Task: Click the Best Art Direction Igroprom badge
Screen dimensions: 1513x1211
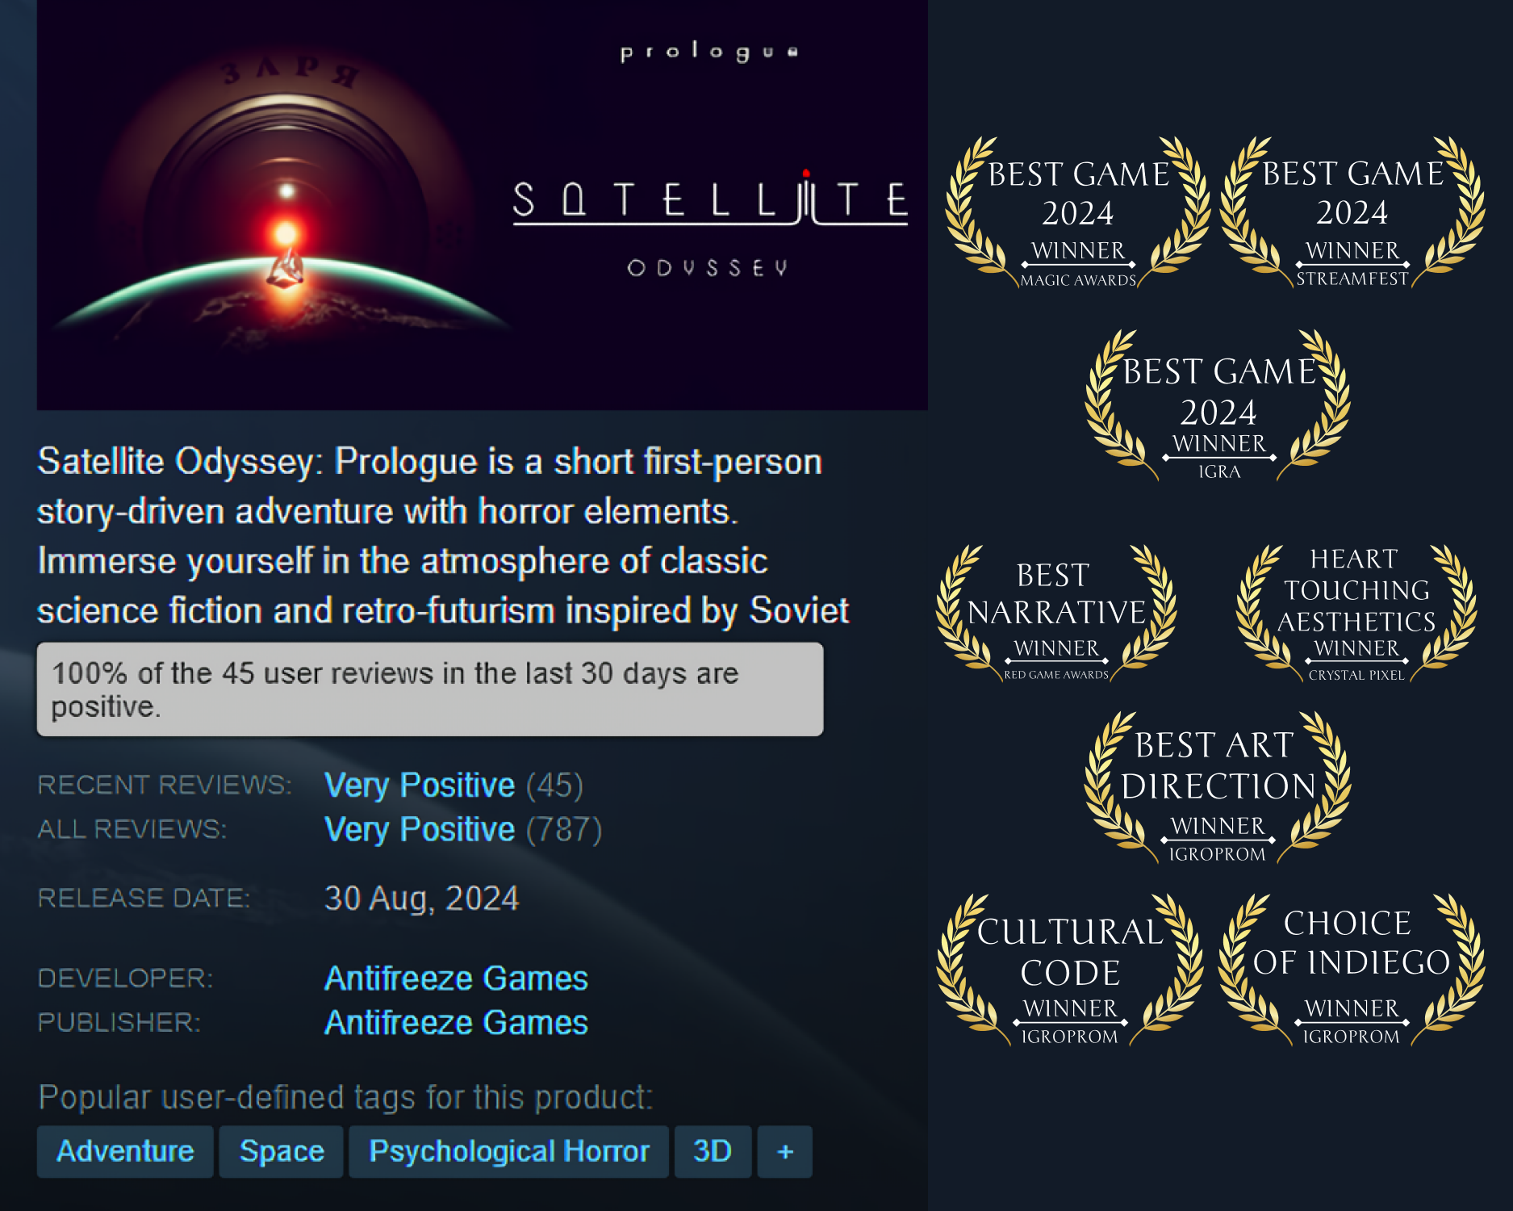Action: click(x=1218, y=788)
